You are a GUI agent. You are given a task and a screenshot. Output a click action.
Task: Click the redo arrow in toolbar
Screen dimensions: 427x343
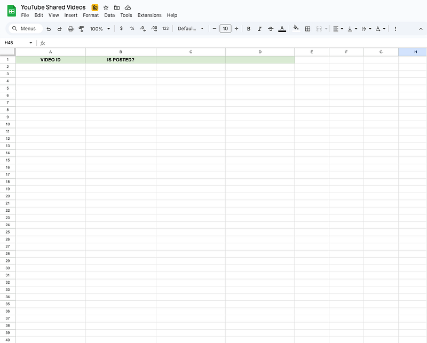(x=59, y=29)
